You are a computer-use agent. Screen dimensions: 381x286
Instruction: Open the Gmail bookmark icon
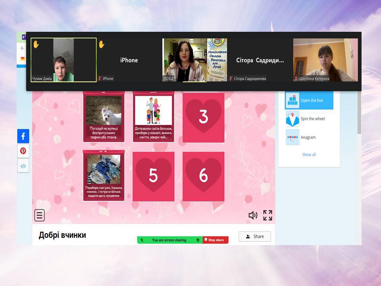click(23, 59)
